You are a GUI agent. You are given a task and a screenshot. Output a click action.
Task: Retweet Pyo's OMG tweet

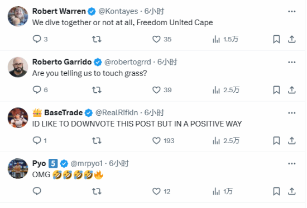[97, 191]
